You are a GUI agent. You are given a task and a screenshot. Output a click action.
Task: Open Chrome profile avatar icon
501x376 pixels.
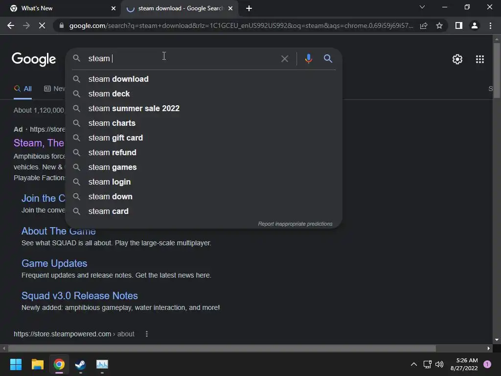pos(475,25)
